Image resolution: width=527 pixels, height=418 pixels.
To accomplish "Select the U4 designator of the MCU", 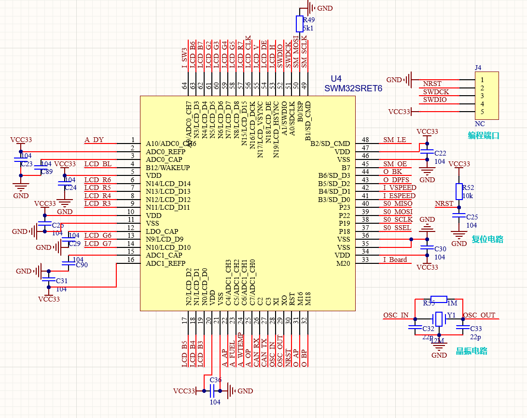I will (336, 79).
